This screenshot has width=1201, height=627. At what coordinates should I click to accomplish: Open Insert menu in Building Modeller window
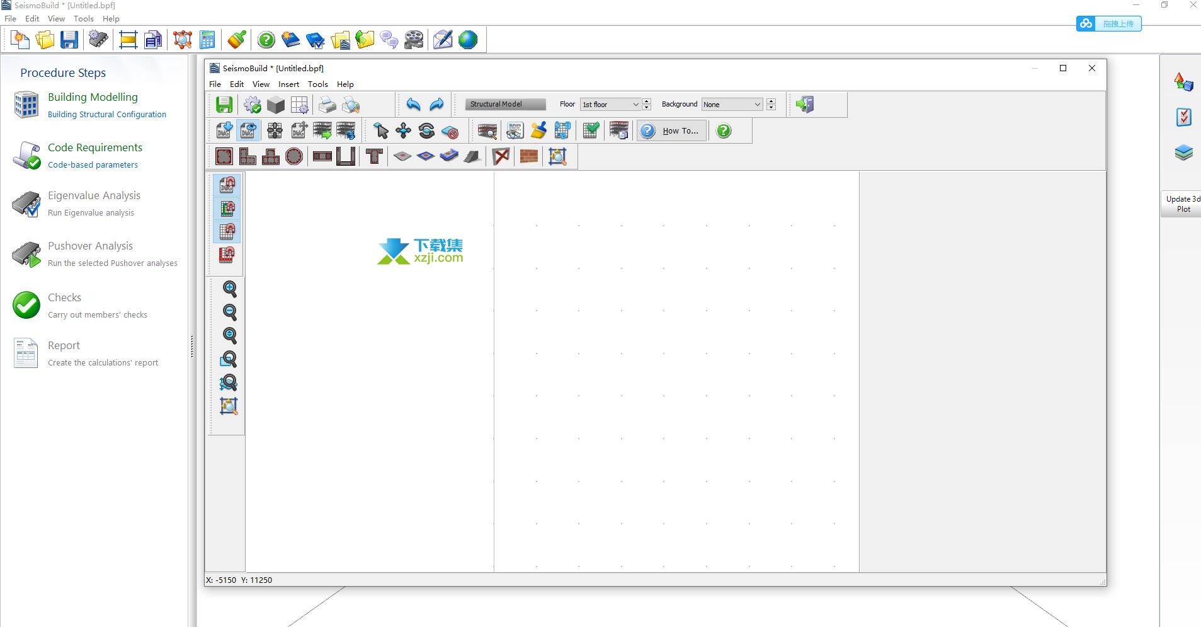pos(289,84)
